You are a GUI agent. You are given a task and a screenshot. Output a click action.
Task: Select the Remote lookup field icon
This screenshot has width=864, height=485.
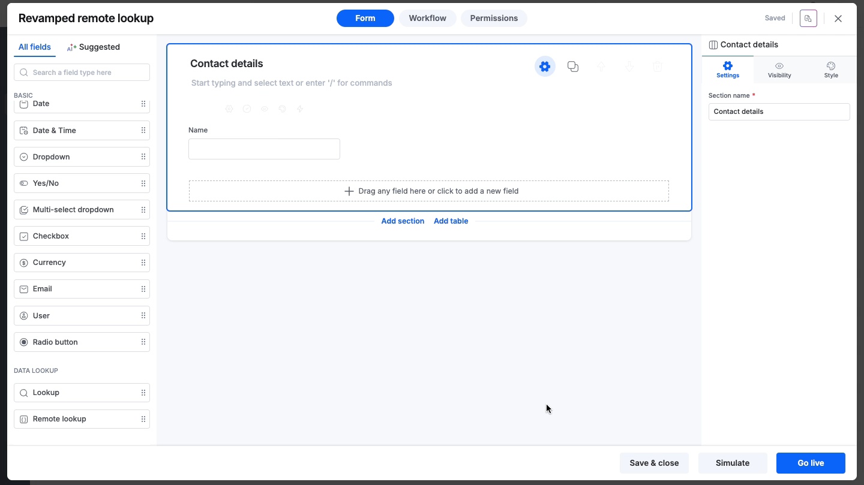tap(23, 419)
